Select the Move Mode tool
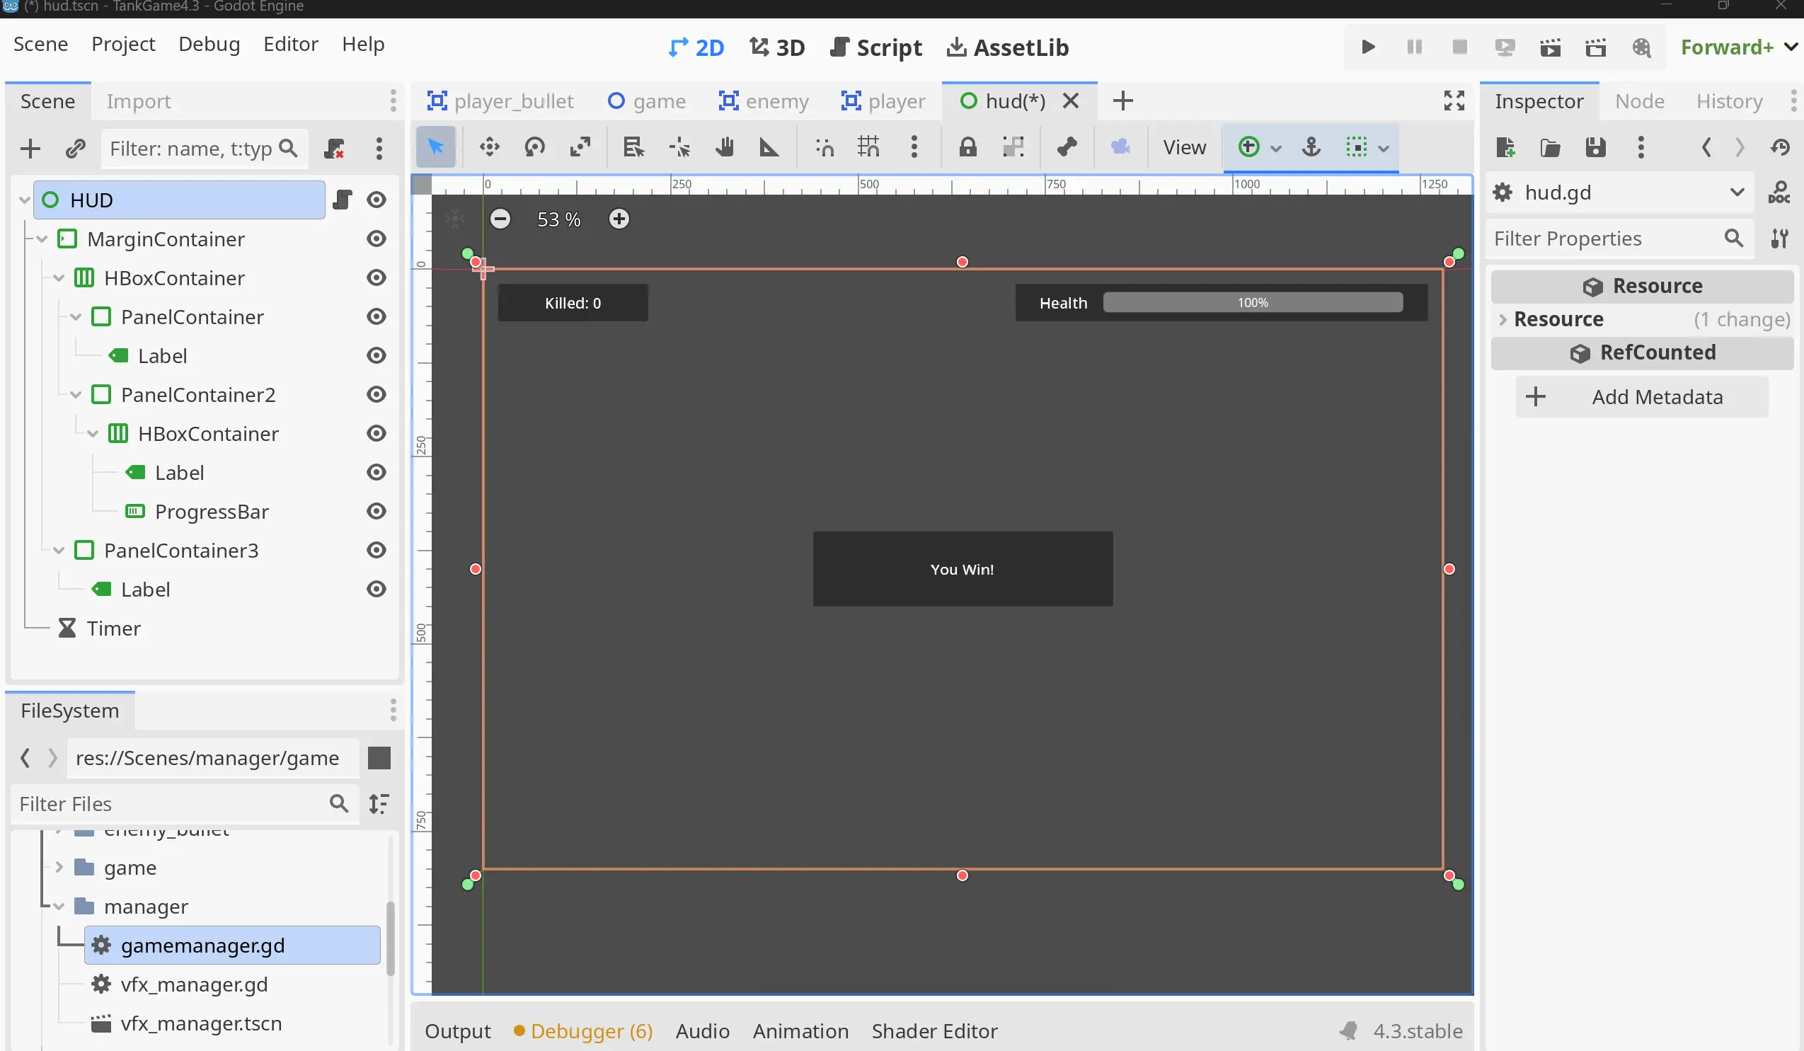The height and width of the screenshot is (1051, 1804). click(x=490, y=147)
